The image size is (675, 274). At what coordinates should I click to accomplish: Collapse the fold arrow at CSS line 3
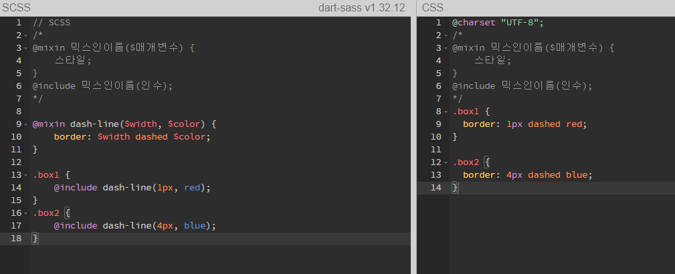pos(446,48)
